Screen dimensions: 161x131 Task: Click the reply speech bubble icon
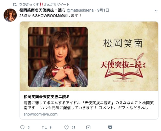click(22, 127)
